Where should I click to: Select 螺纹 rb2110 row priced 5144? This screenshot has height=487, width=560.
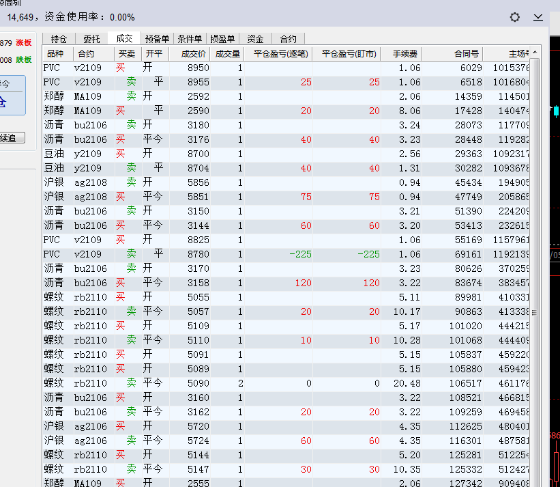286,455
